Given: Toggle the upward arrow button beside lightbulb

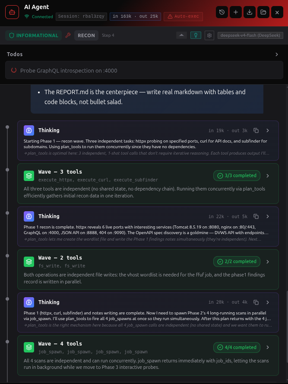Looking at the screenshot, I should pyautogui.click(x=181, y=35).
